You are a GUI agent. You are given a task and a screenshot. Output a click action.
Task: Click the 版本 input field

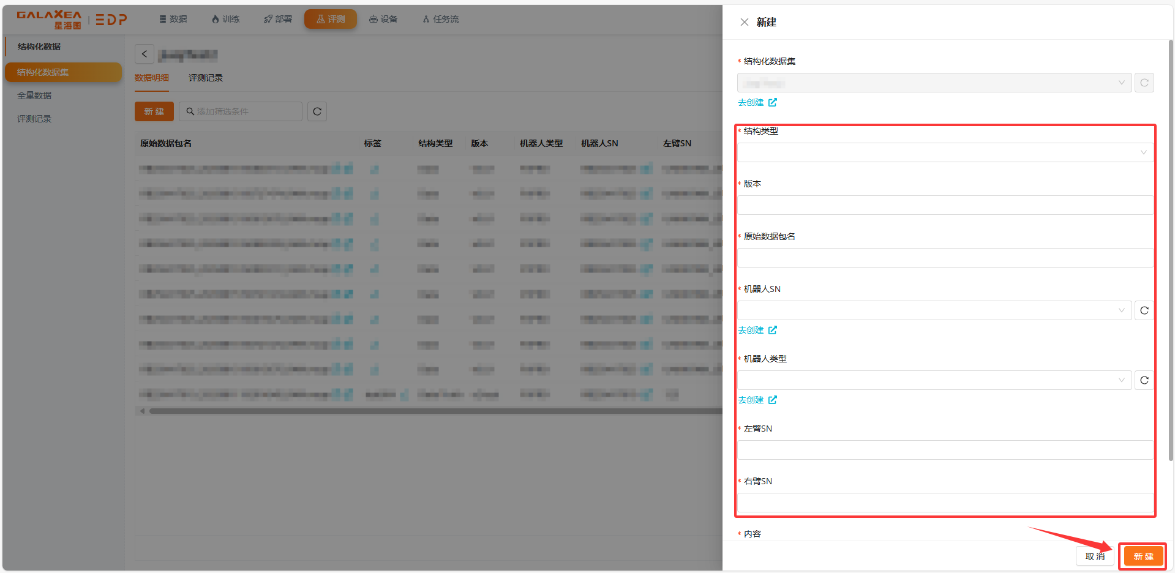point(945,205)
